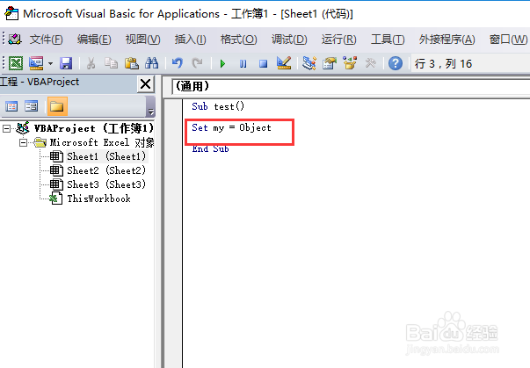530x368 pixels.
Task: Click the Set my = Object code line
Action: (231, 128)
